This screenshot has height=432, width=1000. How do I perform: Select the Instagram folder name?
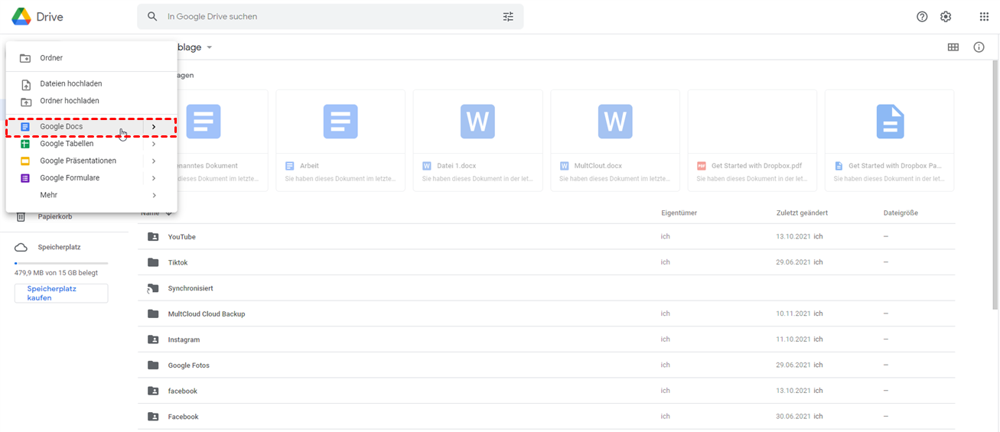184,339
